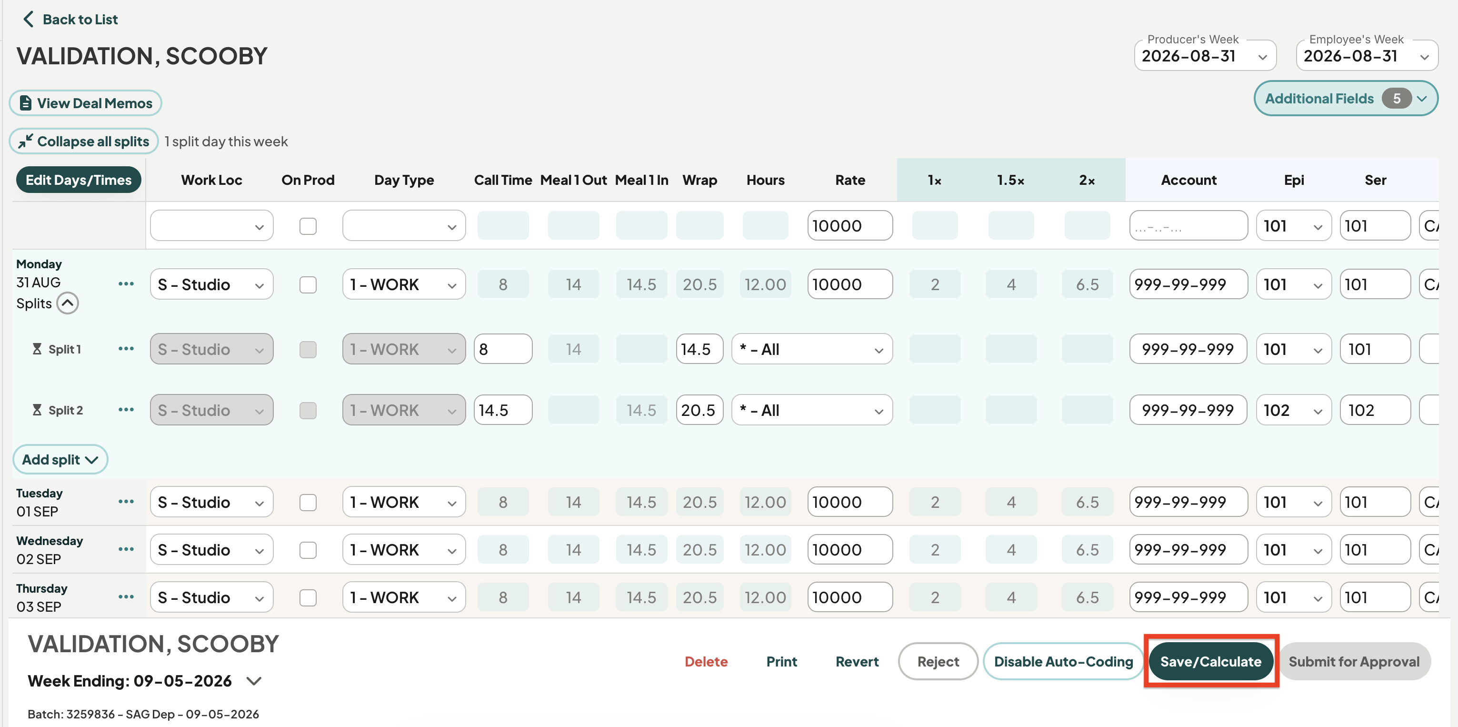1458x727 pixels.
Task: Open Split 1 row options ellipsis
Action: (x=126, y=349)
